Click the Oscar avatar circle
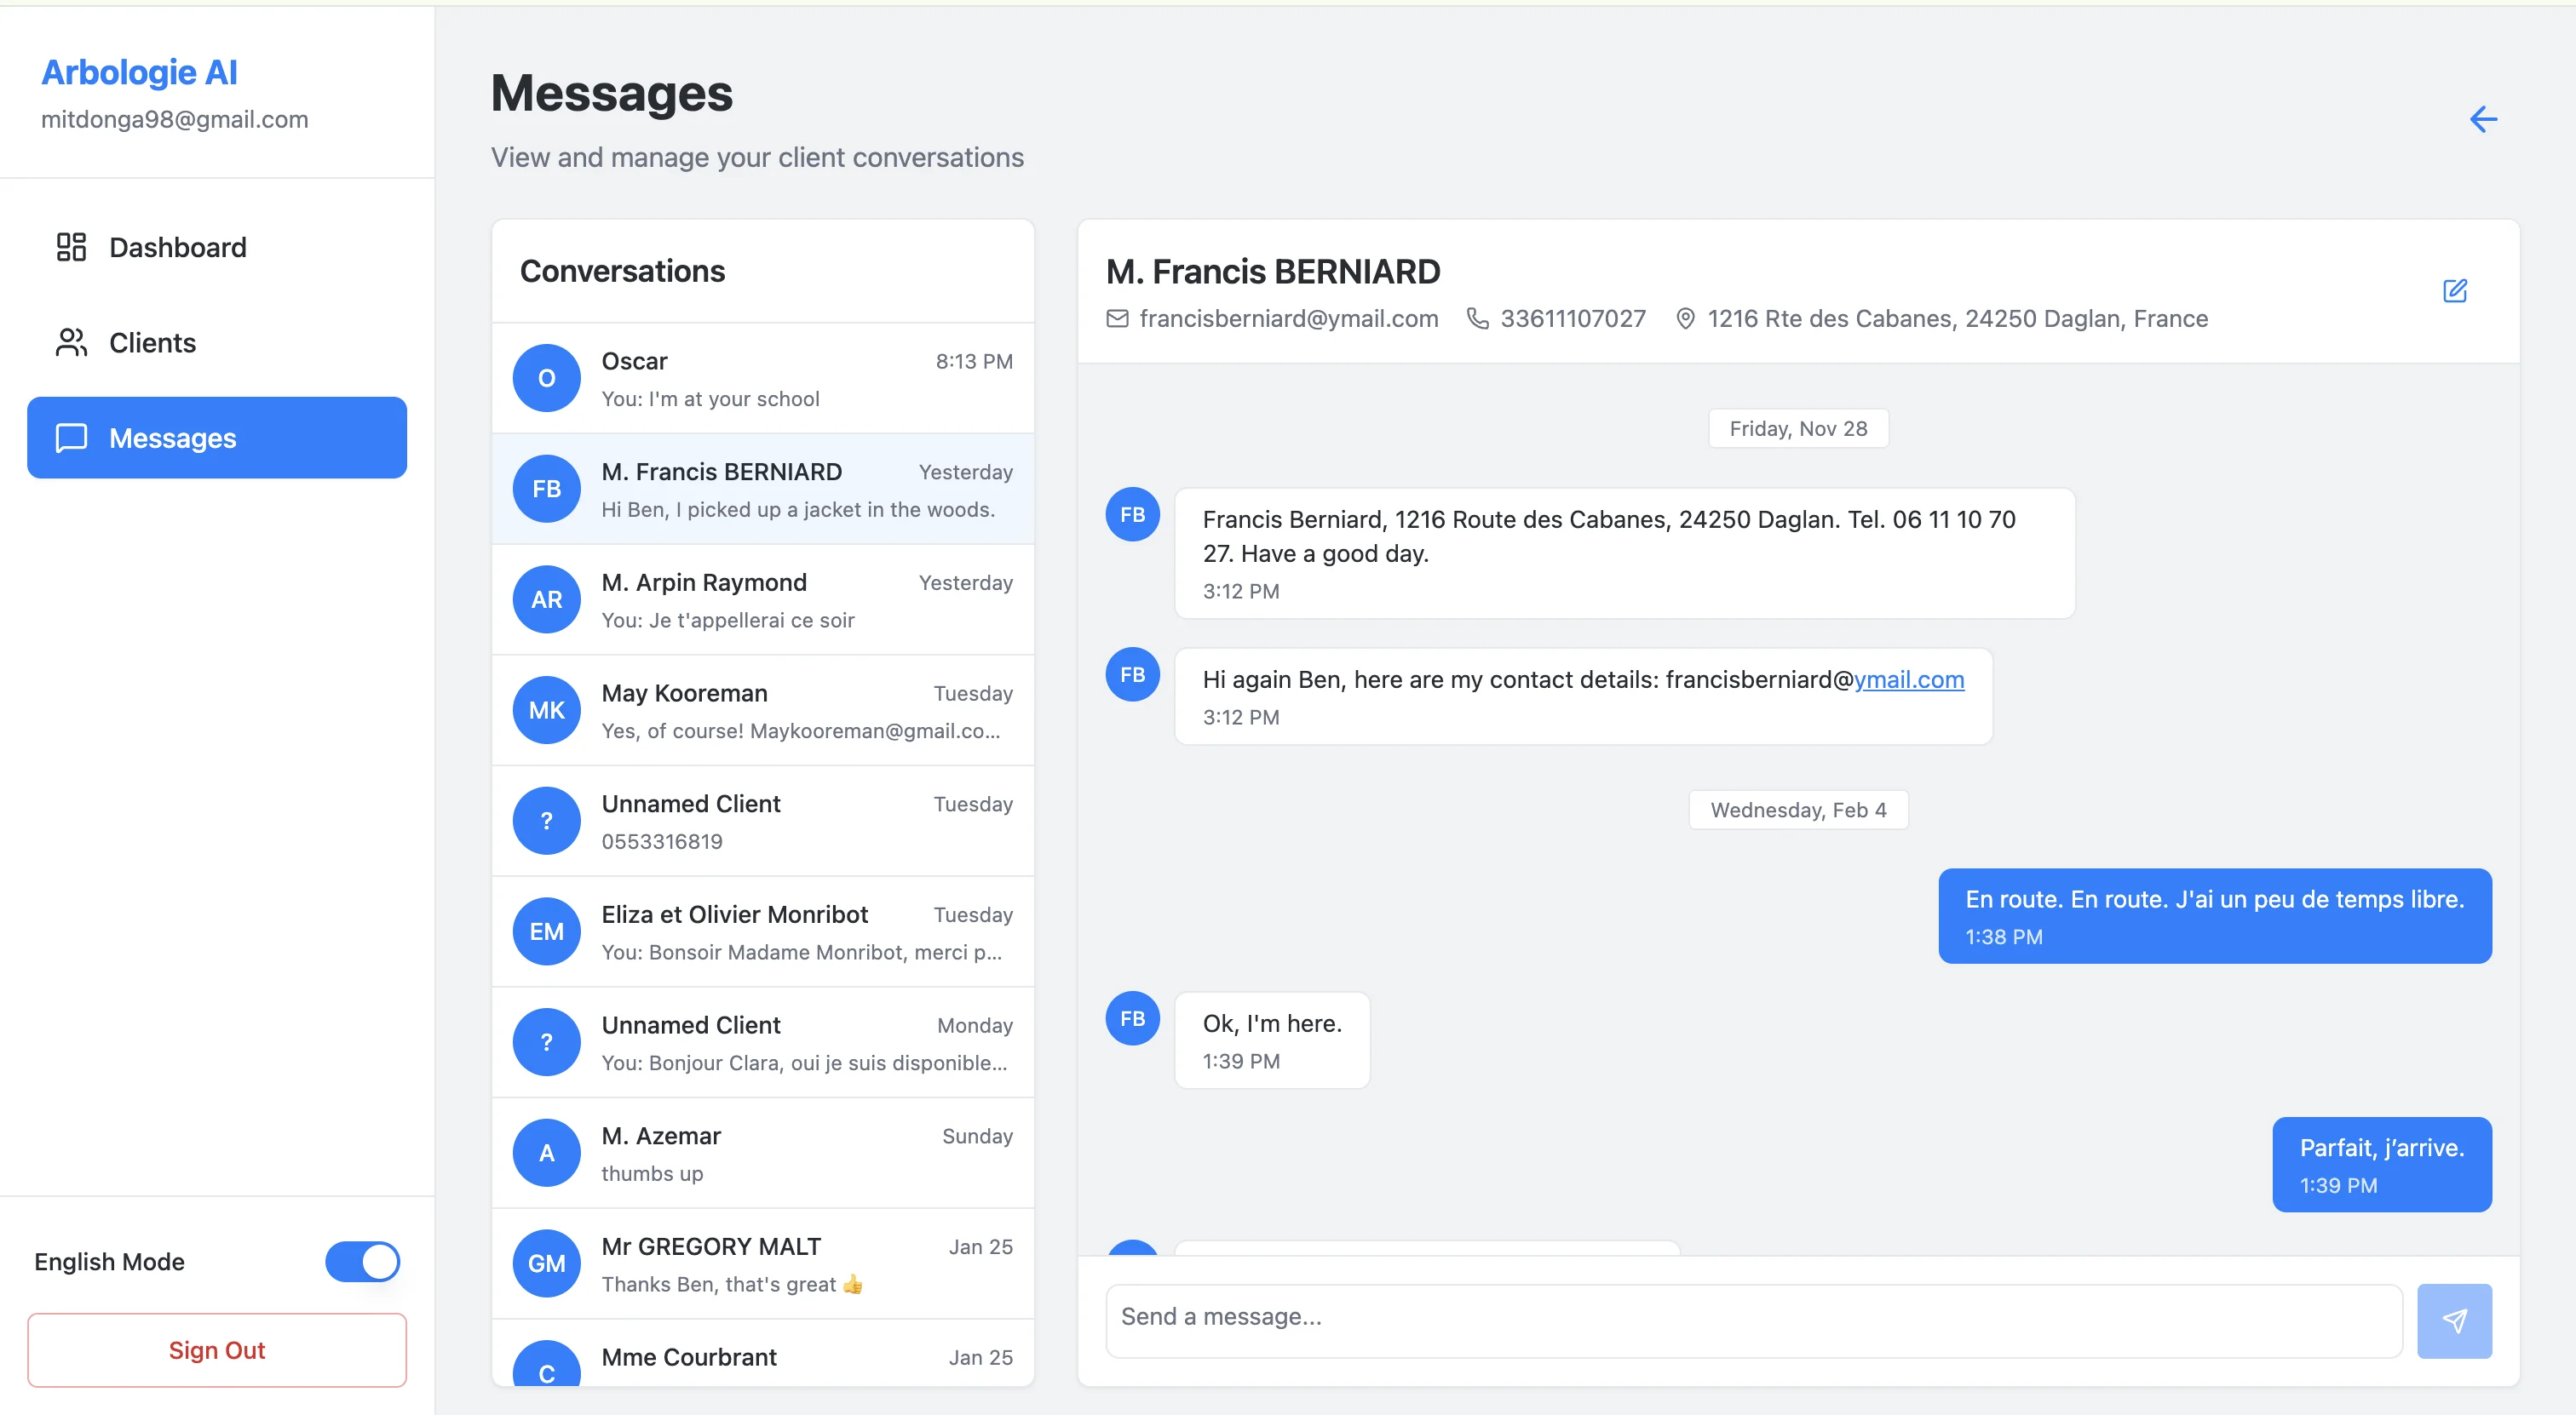The width and height of the screenshot is (2576, 1415). coord(546,379)
